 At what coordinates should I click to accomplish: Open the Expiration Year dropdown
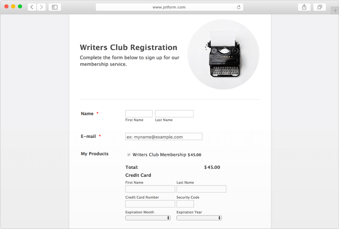tap(199, 218)
